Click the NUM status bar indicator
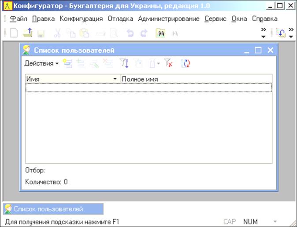The height and width of the screenshot is (227, 297). coord(250,222)
